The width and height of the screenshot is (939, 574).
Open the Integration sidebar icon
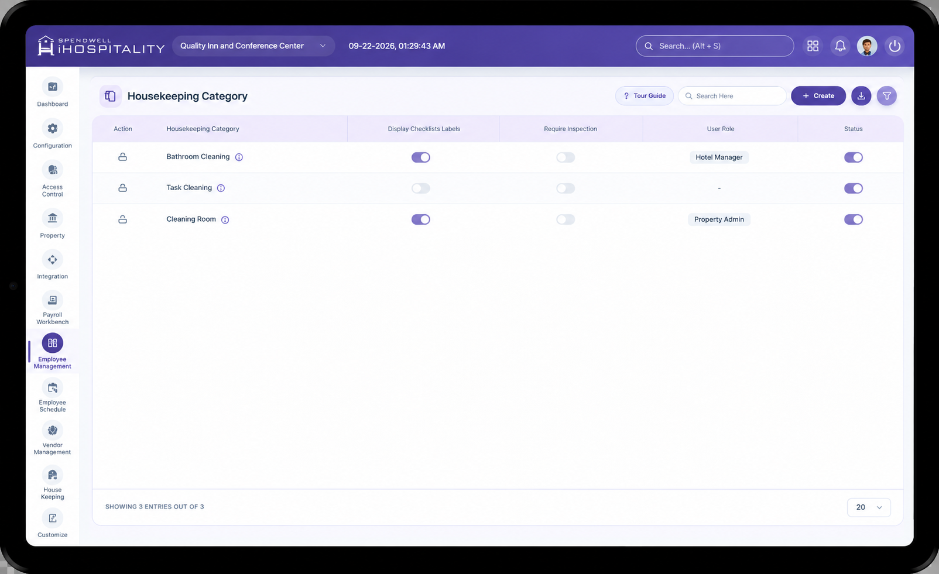[x=52, y=259]
